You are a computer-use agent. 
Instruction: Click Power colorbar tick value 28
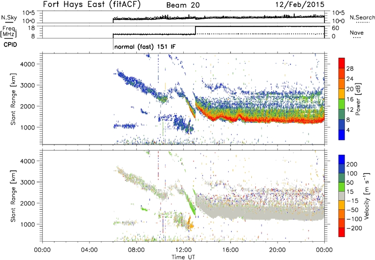point(350,69)
